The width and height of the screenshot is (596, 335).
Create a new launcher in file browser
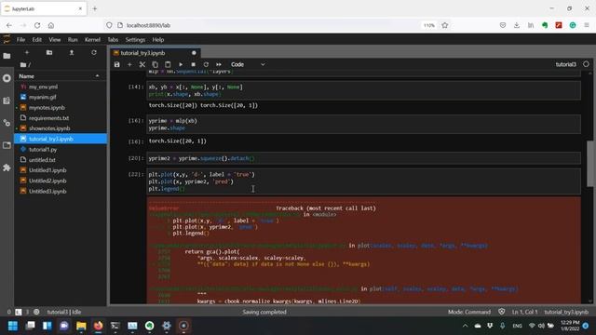[x=27, y=52]
